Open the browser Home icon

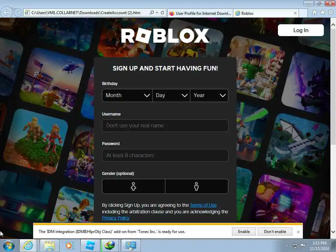click(x=314, y=13)
